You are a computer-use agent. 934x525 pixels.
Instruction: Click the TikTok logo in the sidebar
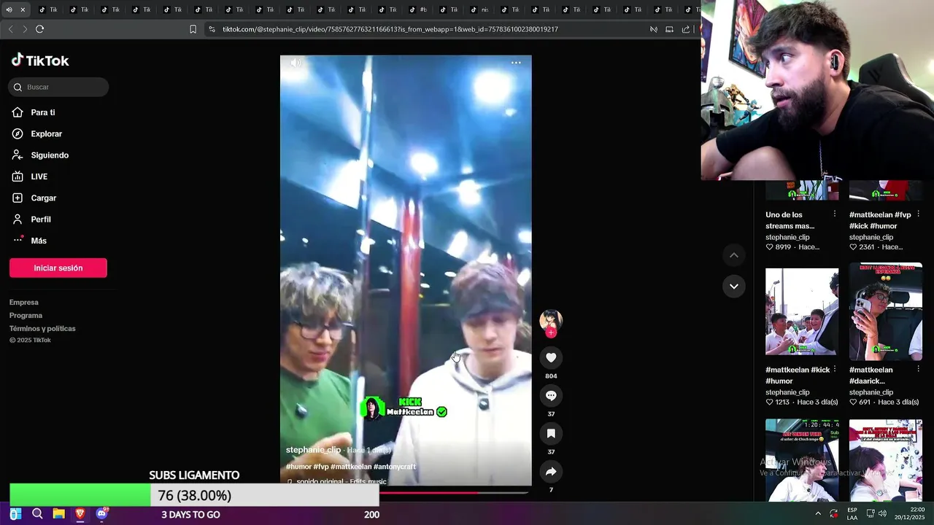click(40, 61)
